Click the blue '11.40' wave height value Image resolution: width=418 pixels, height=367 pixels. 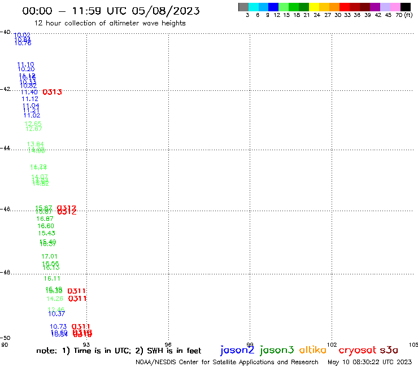29,92
